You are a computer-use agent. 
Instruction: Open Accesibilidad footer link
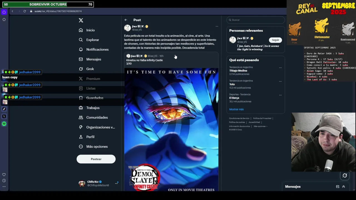coord(254,122)
